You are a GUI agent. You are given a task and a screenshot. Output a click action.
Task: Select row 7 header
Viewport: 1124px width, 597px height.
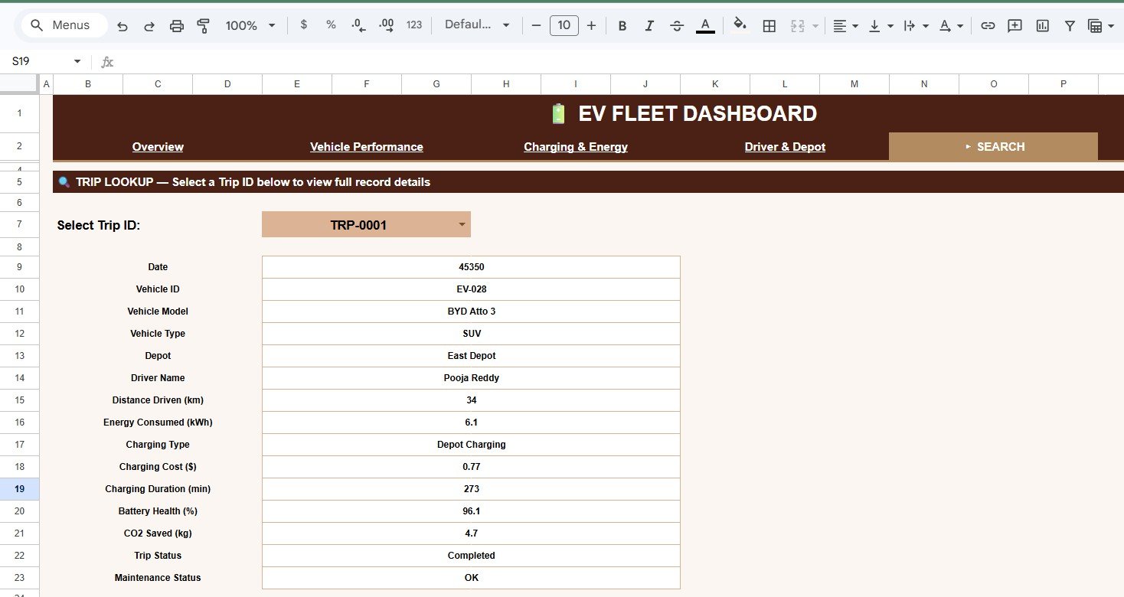pyautogui.click(x=20, y=224)
